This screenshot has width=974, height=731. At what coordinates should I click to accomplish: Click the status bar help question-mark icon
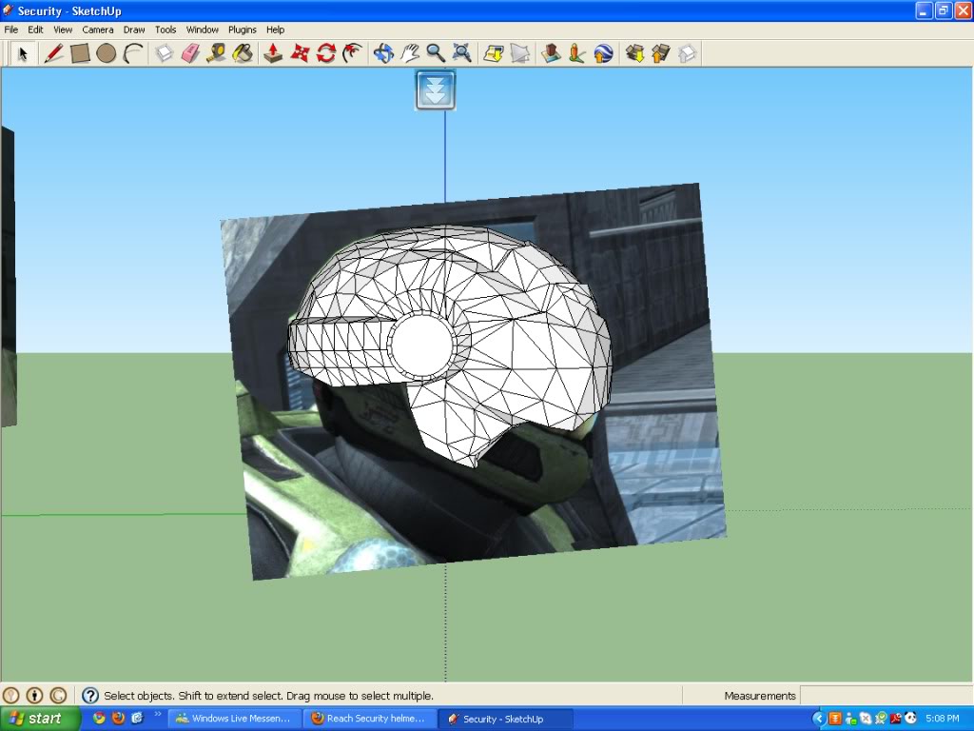coord(90,696)
